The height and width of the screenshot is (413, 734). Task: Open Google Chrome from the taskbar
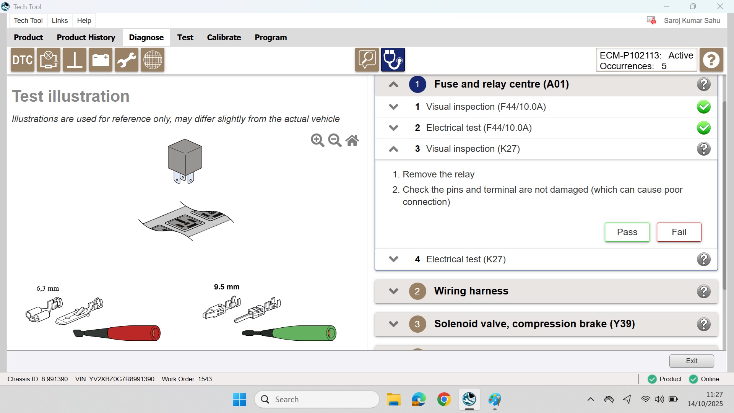pyautogui.click(x=444, y=400)
